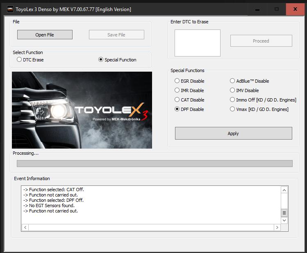Click the event log scroll down arrow

(x=284, y=220)
